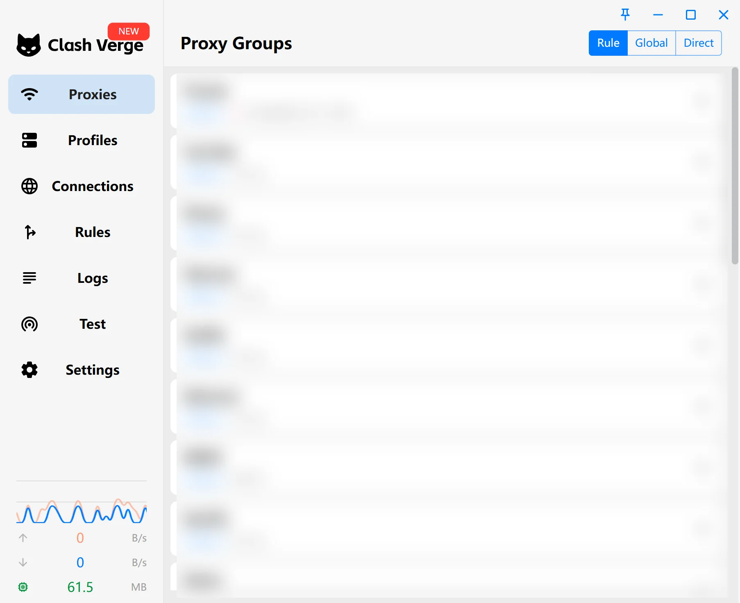Open Test via the radar icon
The image size is (740, 603).
coord(30,324)
